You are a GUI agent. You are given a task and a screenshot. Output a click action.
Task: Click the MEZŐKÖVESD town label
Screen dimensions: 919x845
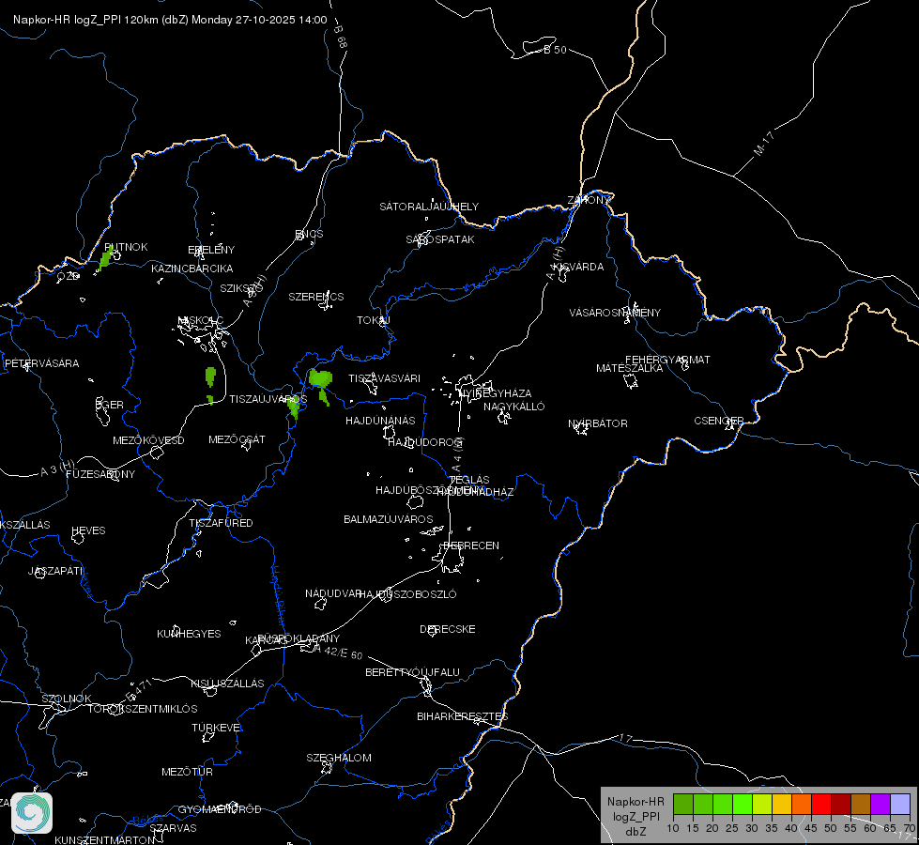(149, 440)
